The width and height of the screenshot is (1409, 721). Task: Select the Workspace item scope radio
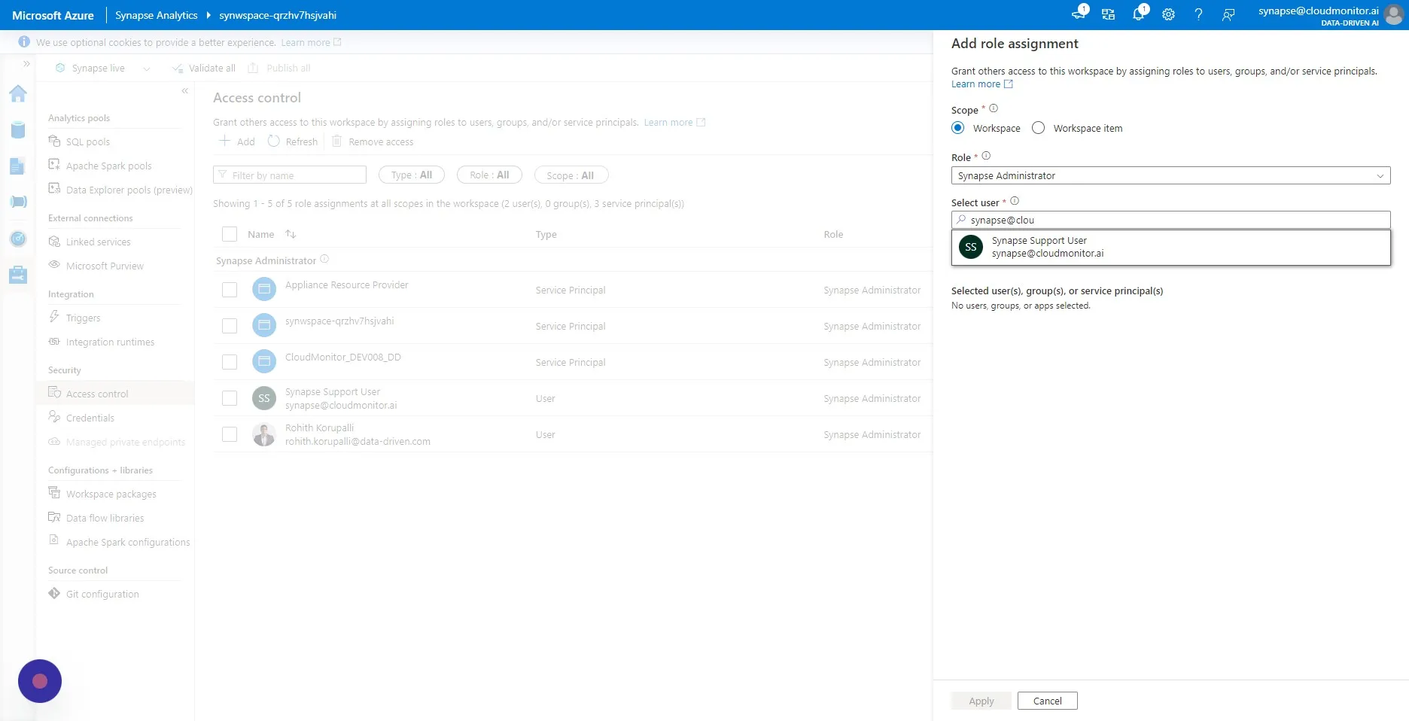(x=1039, y=128)
